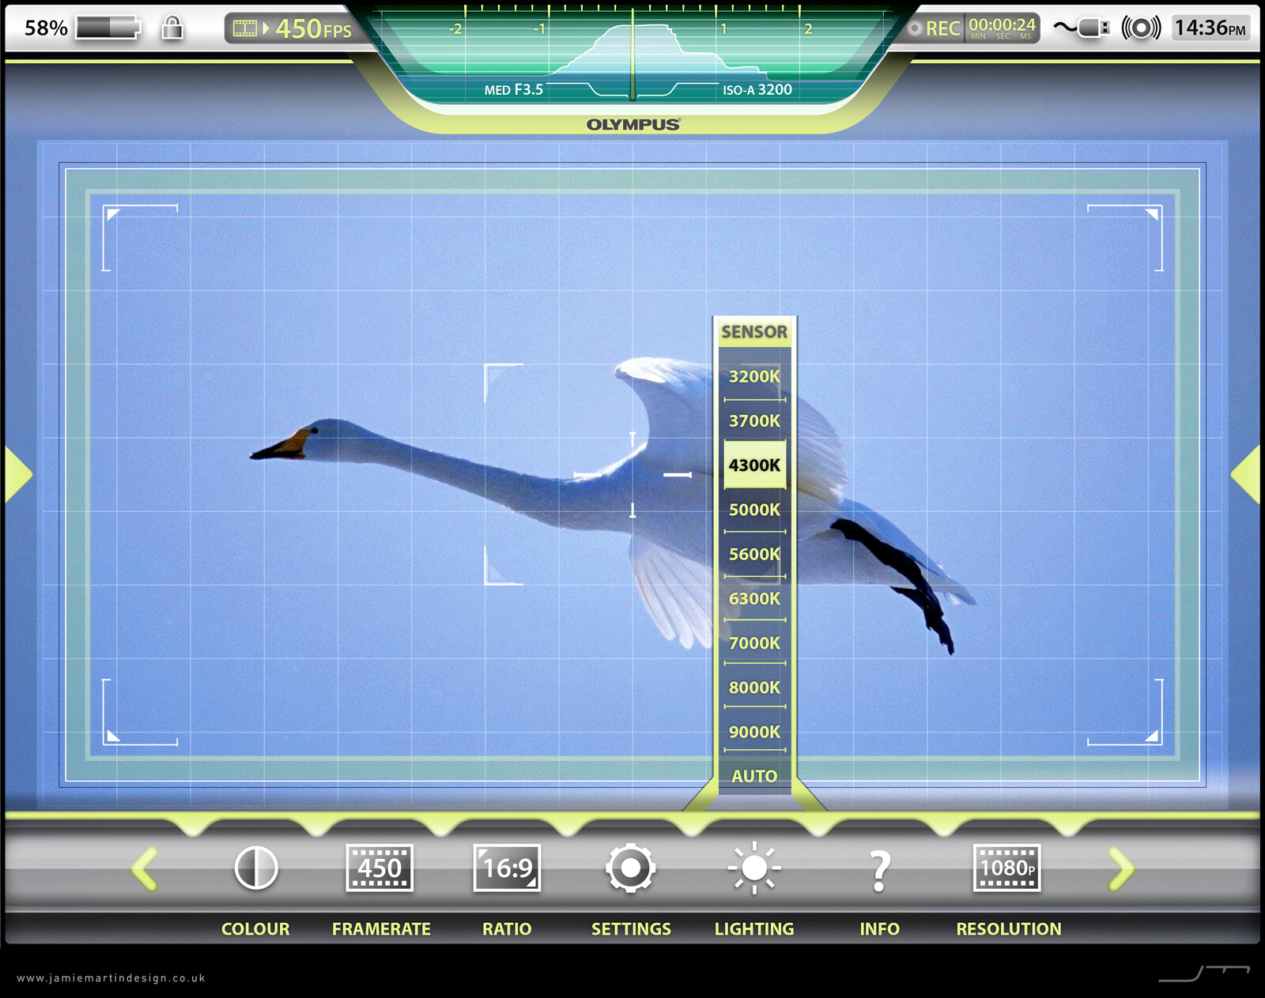Viewport: 1265px width, 998px height.
Task: Open the COLOUR menu label
Action: tap(255, 929)
